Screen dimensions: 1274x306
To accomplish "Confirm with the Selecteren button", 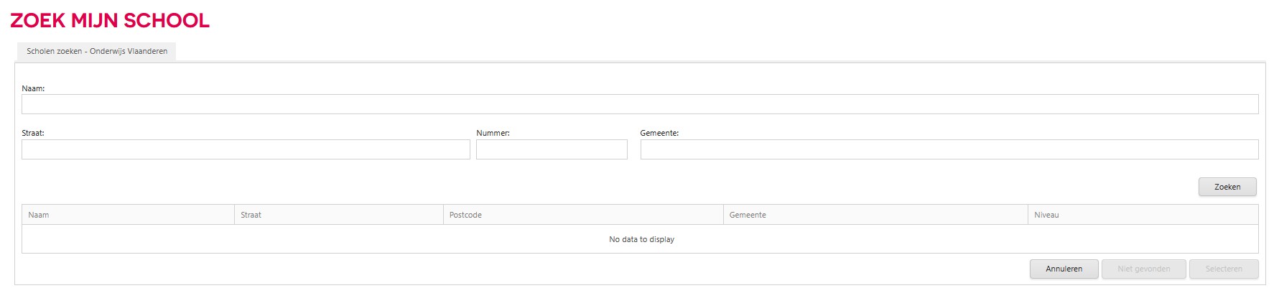I will 1224,269.
